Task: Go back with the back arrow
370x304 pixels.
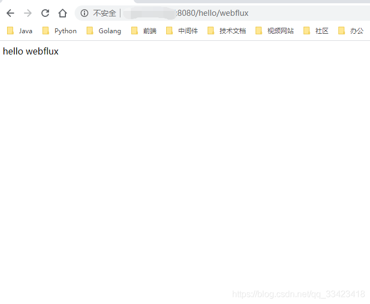Action: click(10, 13)
